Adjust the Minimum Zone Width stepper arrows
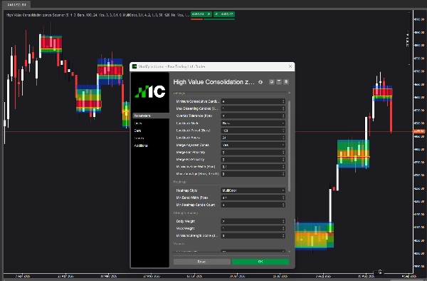 click(283, 167)
